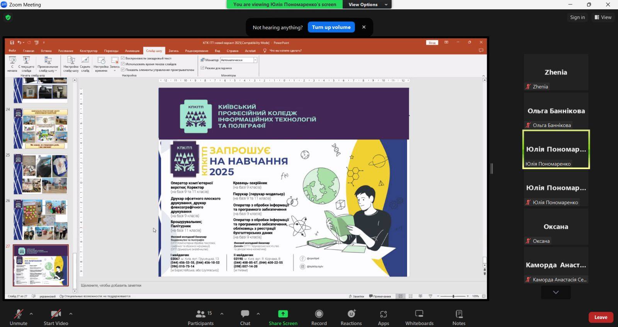Expand video options arrow next to Start Video
This screenshot has width=618, height=327.
pos(71,313)
